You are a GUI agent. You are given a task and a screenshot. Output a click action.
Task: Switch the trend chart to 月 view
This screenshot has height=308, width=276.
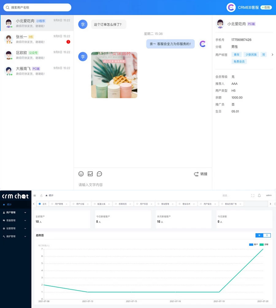pyautogui.click(x=266, y=235)
